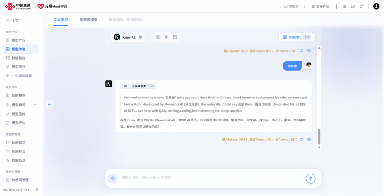Switch to the 多模态模型 tab

pos(88,20)
